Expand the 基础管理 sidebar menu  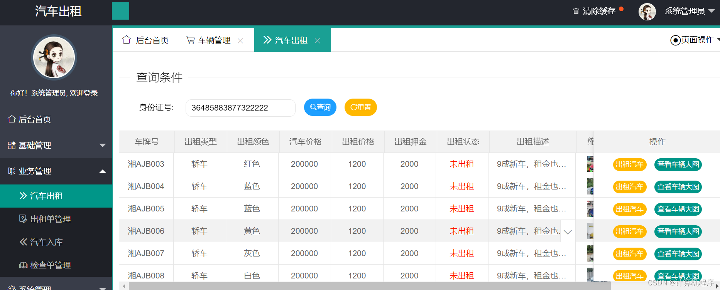coord(103,145)
